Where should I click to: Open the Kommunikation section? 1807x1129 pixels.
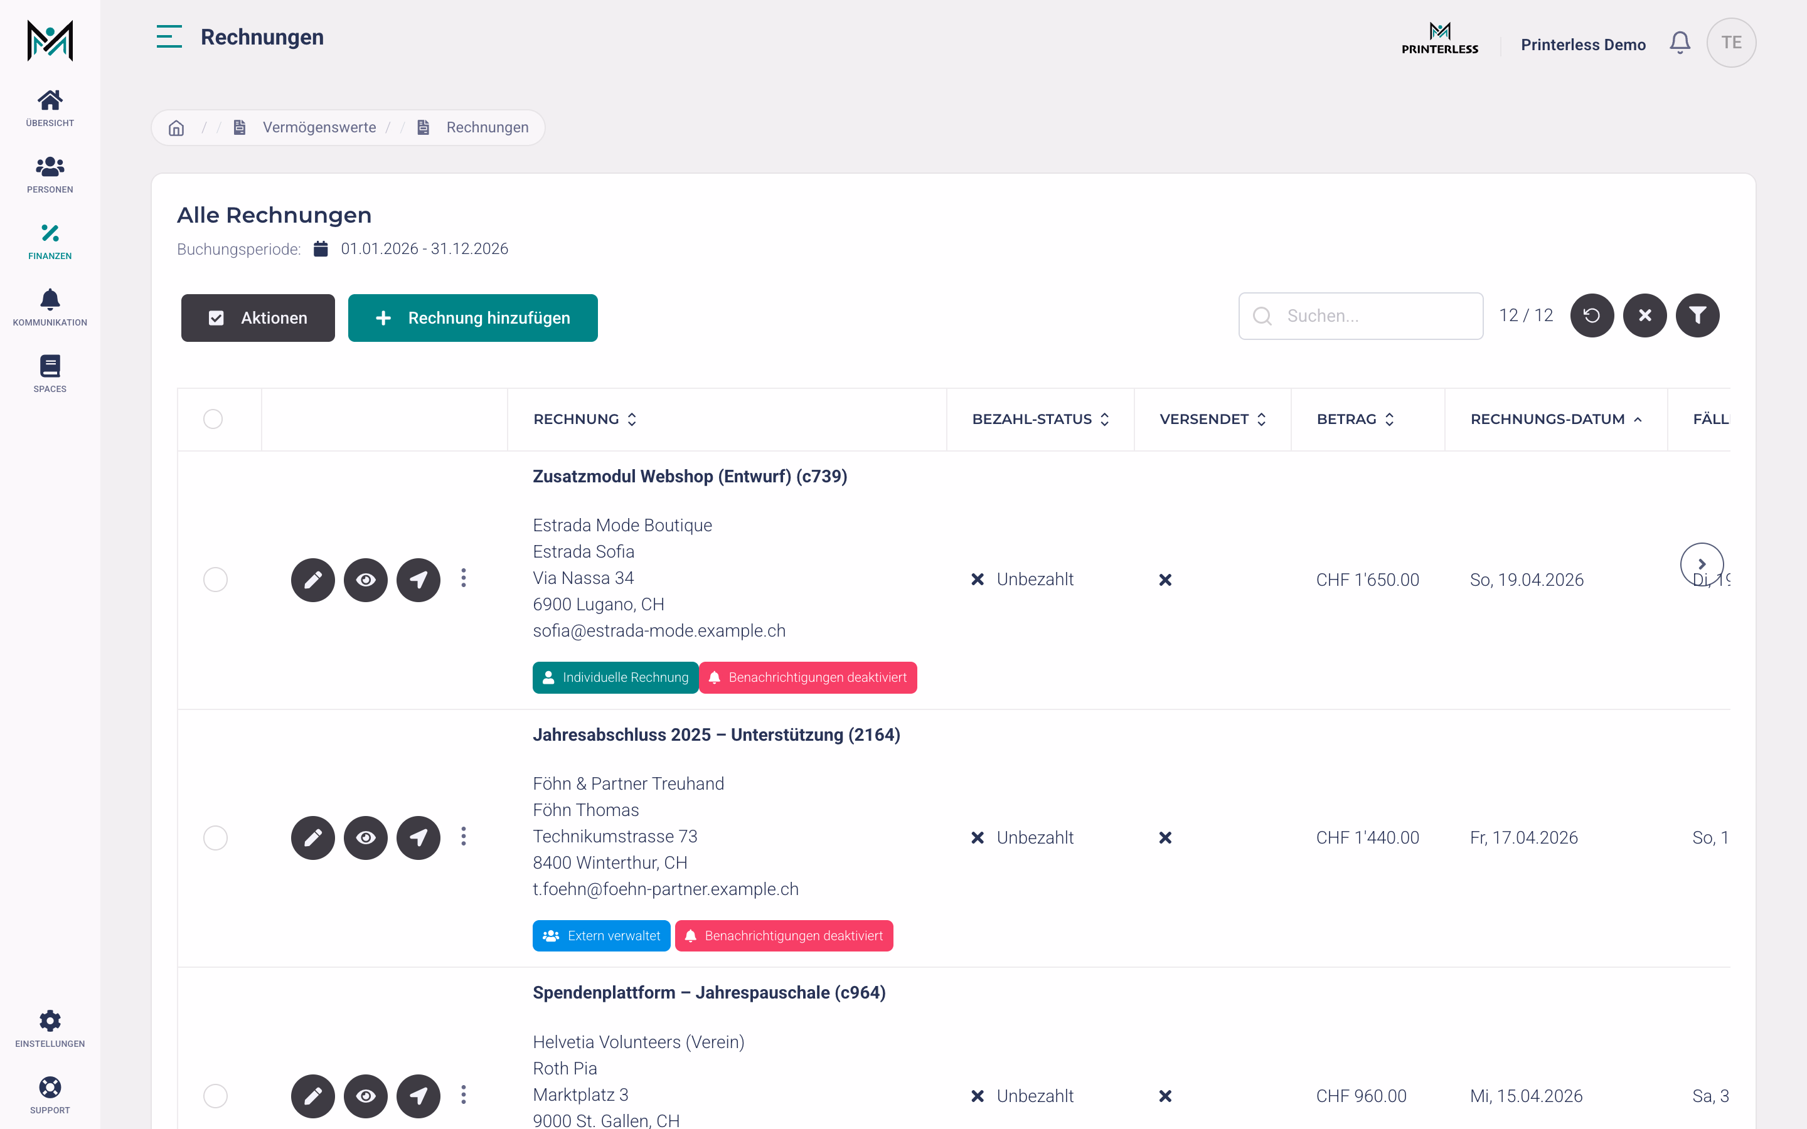(x=50, y=307)
